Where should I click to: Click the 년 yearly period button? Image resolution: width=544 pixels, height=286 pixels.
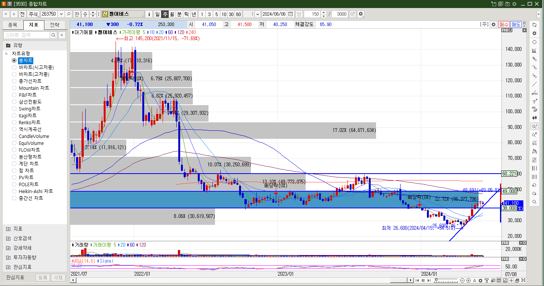tap(194, 14)
